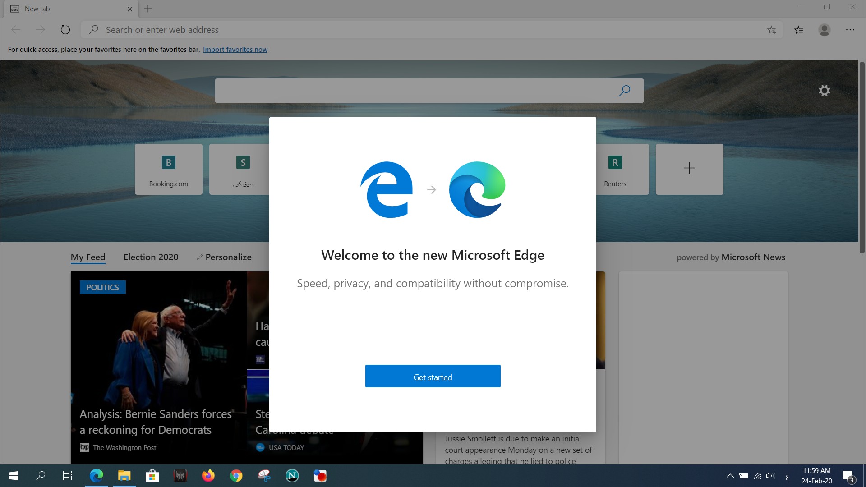Screen dimensions: 866x487
Task: Open volume speaker tray icon
Action: 770,476
